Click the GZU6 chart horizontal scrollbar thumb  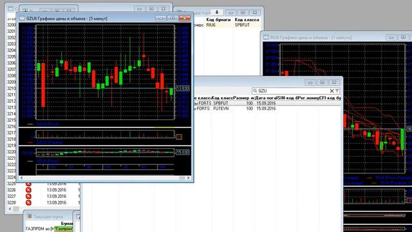182,178
